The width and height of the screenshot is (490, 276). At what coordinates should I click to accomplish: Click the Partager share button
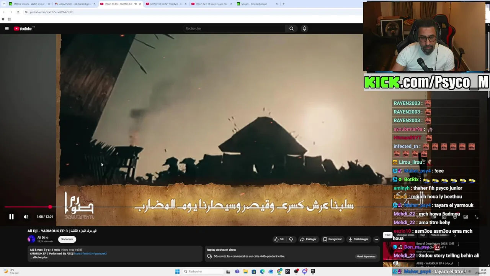308,239
